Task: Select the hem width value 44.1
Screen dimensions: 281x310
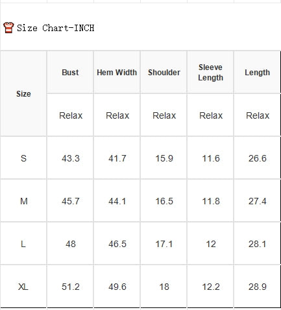Action: (x=117, y=201)
